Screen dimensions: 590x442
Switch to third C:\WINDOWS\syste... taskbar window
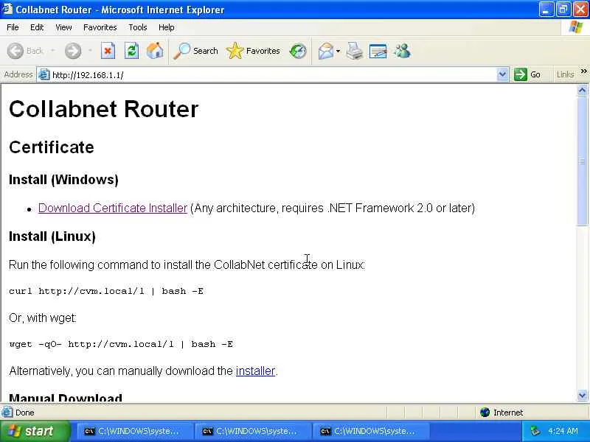pos(371,431)
